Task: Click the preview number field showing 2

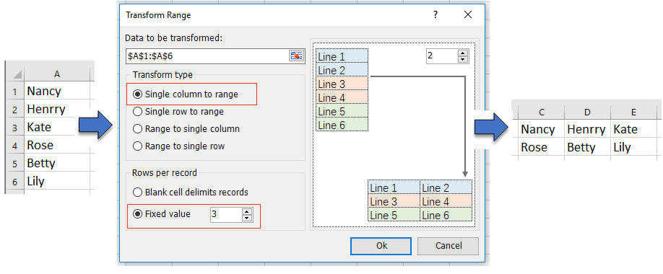Action: tap(442, 56)
